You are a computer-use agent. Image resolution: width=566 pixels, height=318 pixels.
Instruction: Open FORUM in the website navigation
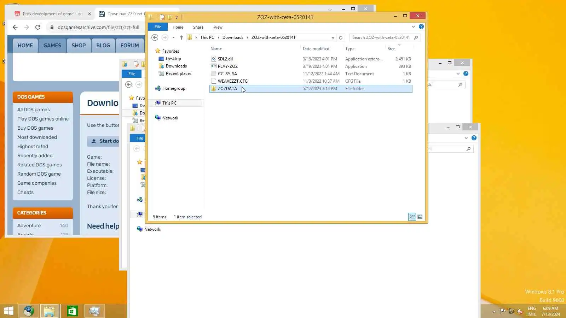(x=129, y=46)
